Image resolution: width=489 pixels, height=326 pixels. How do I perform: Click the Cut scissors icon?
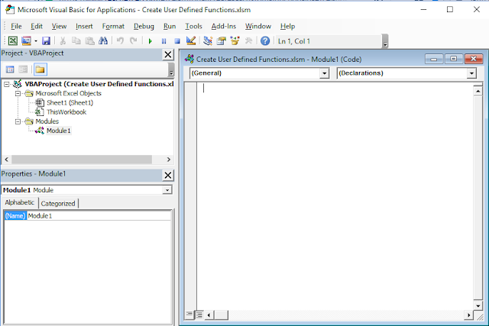(x=63, y=41)
